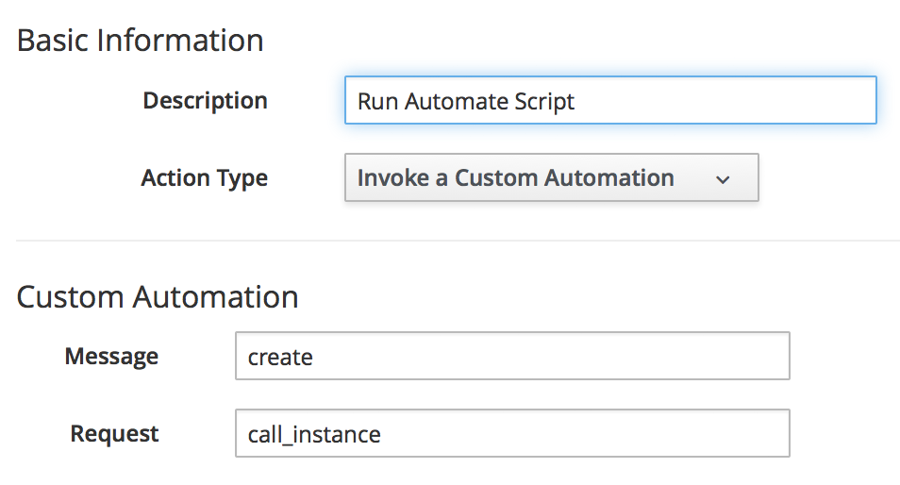The width and height of the screenshot is (900, 485).
Task: Click the 'Run Automate Script' text
Action: pos(465,102)
